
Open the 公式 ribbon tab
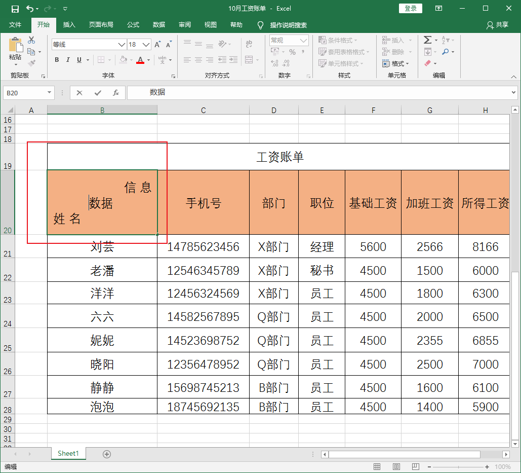pos(133,25)
